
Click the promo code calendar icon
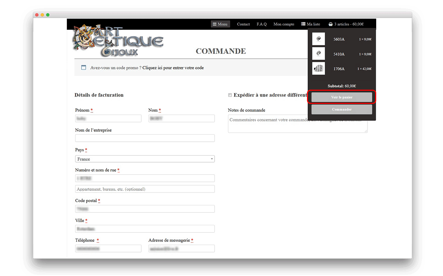[83, 68]
